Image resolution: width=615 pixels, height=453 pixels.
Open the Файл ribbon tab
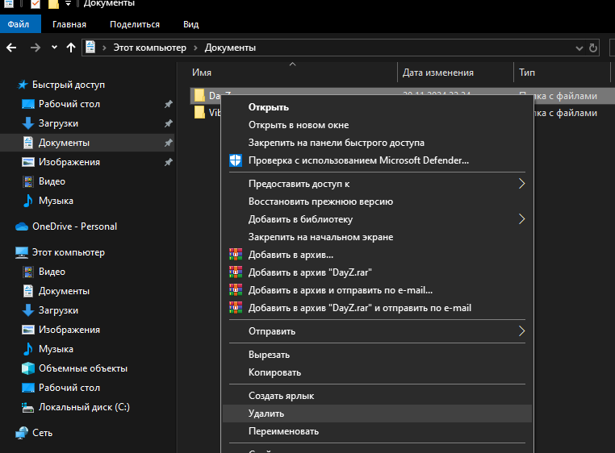click(19, 24)
